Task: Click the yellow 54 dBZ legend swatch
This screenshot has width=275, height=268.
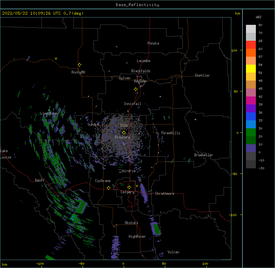Action: click(x=251, y=68)
